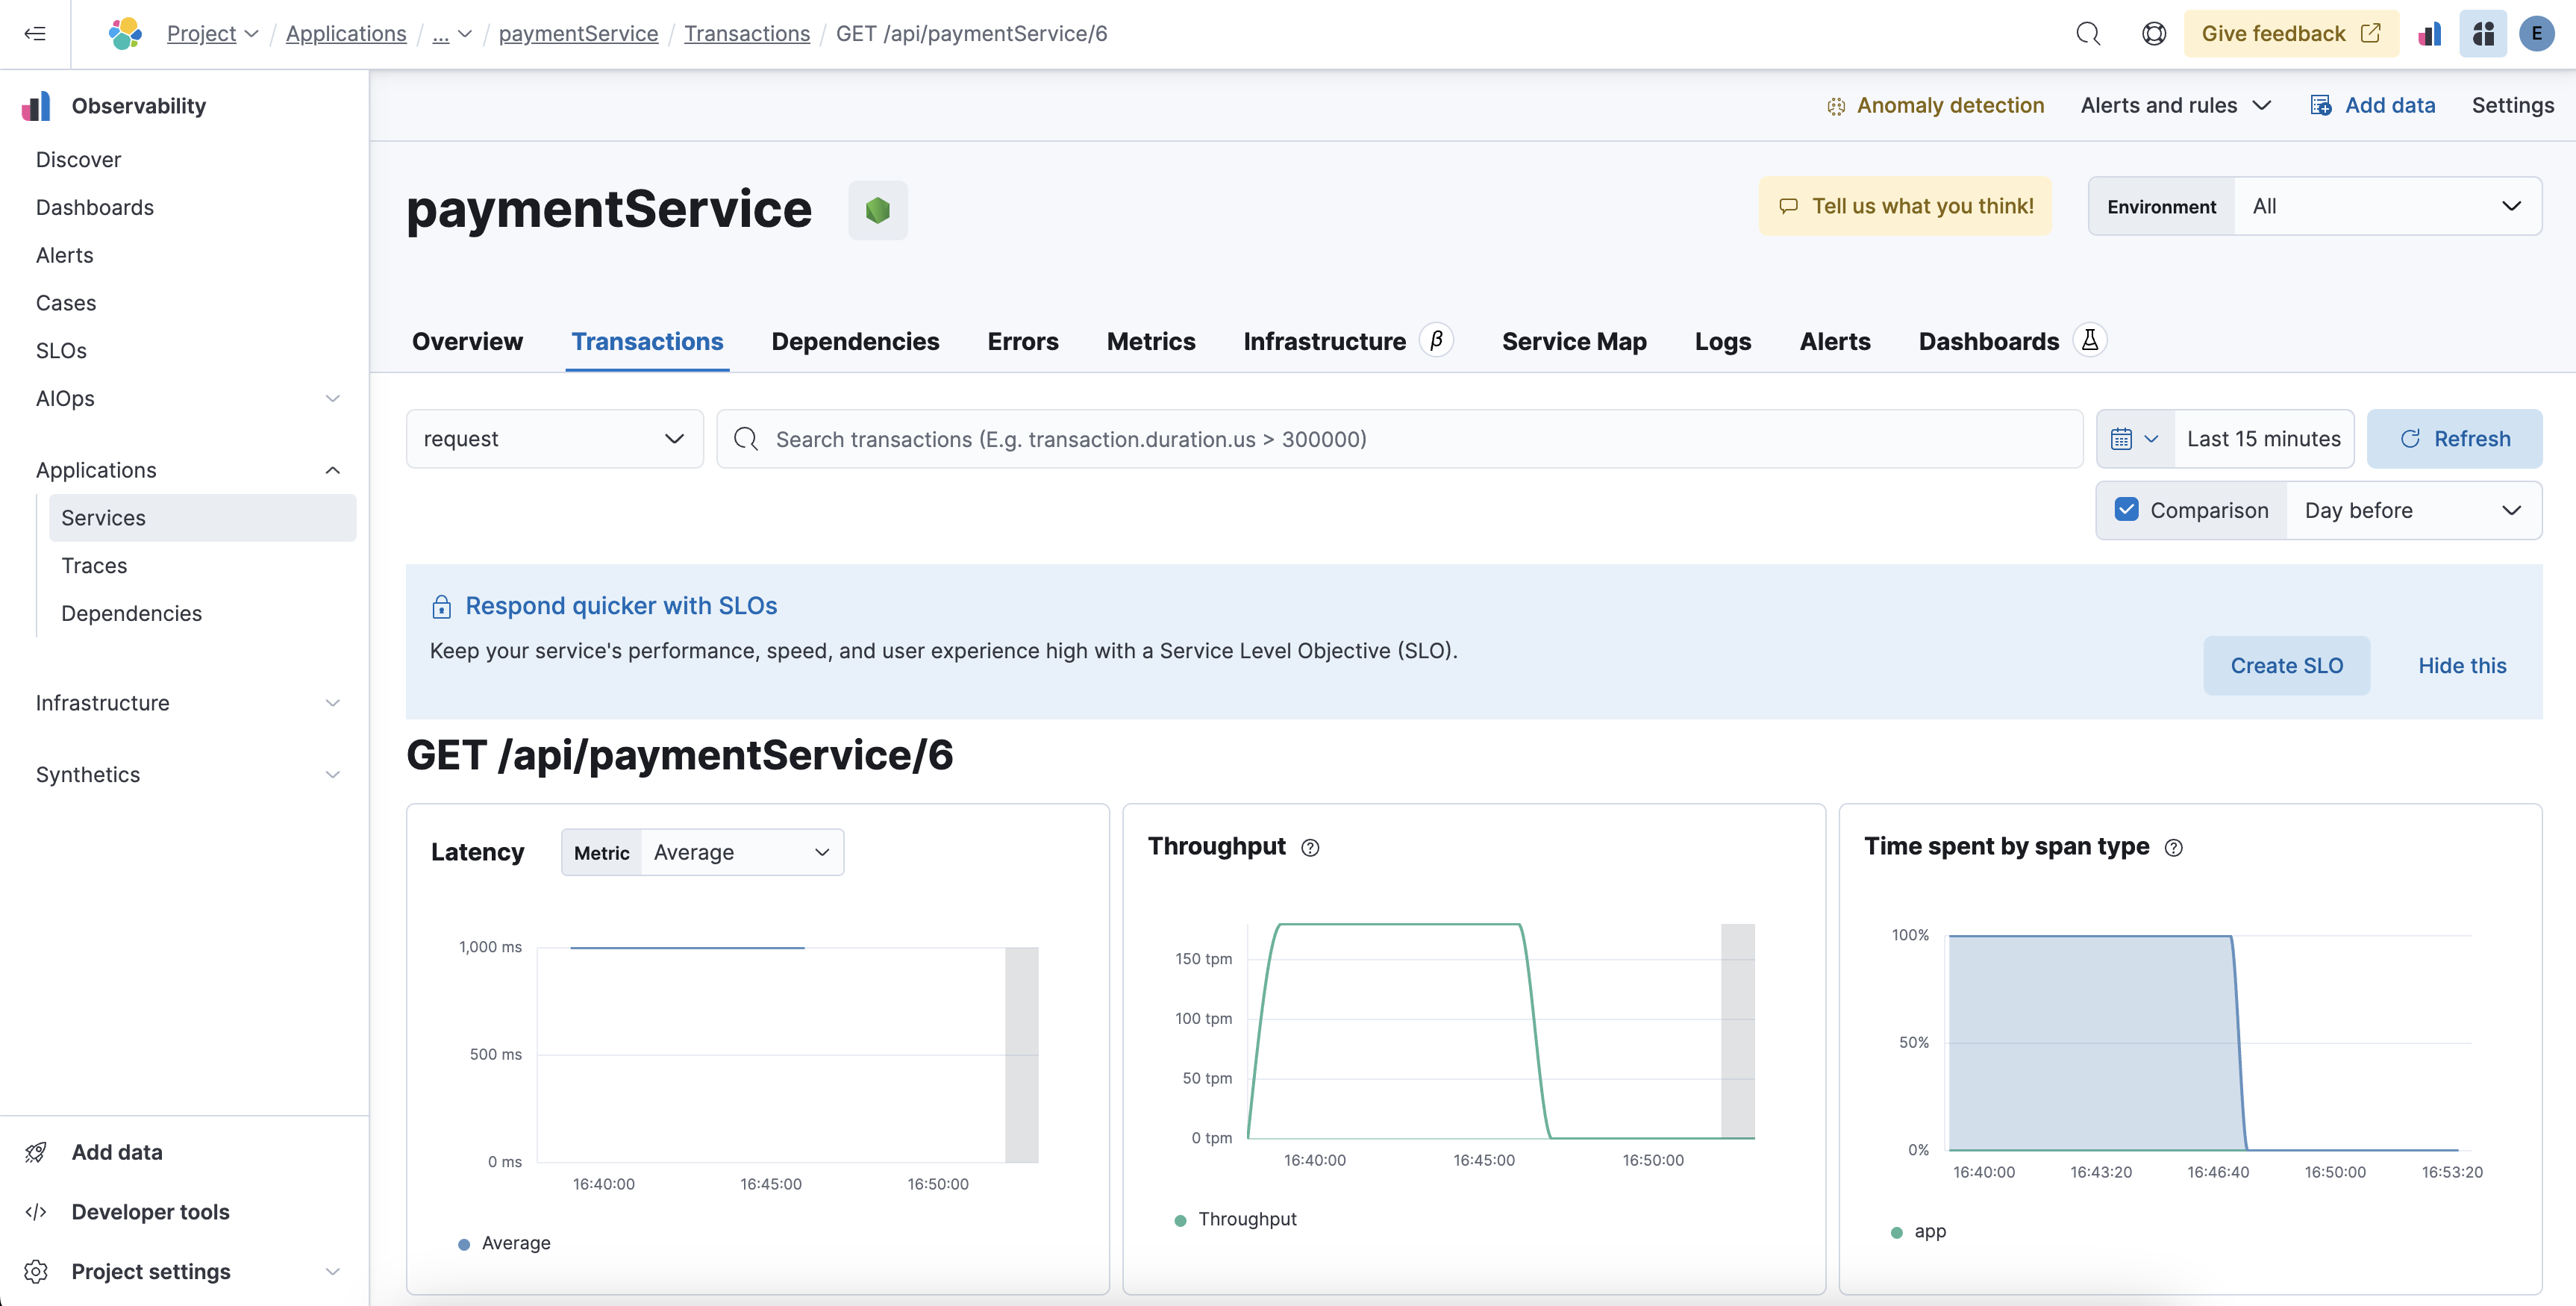Image resolution: width=2576 pixels, height=1306 pixels.
Task: Click the Search transactions input field
Action: point(1399,439)
